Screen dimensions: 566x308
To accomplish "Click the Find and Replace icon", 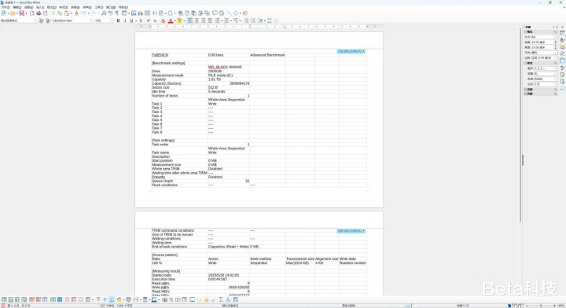I will (x=104, y=13).
